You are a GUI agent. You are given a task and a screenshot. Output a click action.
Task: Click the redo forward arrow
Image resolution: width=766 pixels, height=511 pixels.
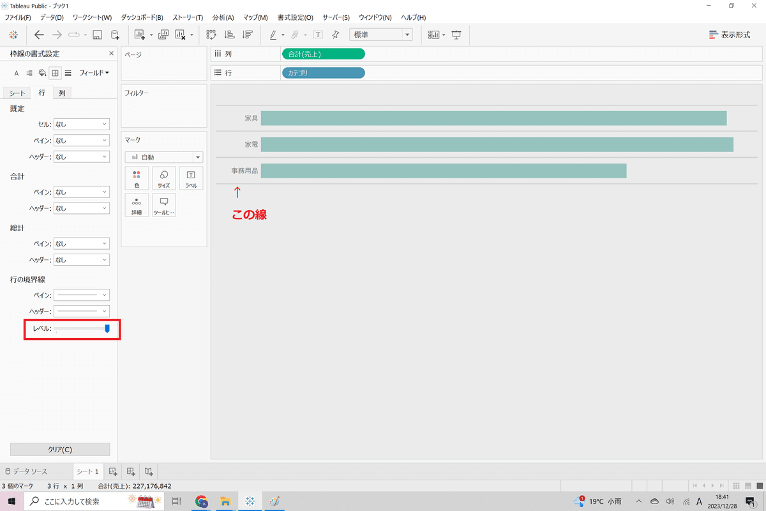(57, 34)
